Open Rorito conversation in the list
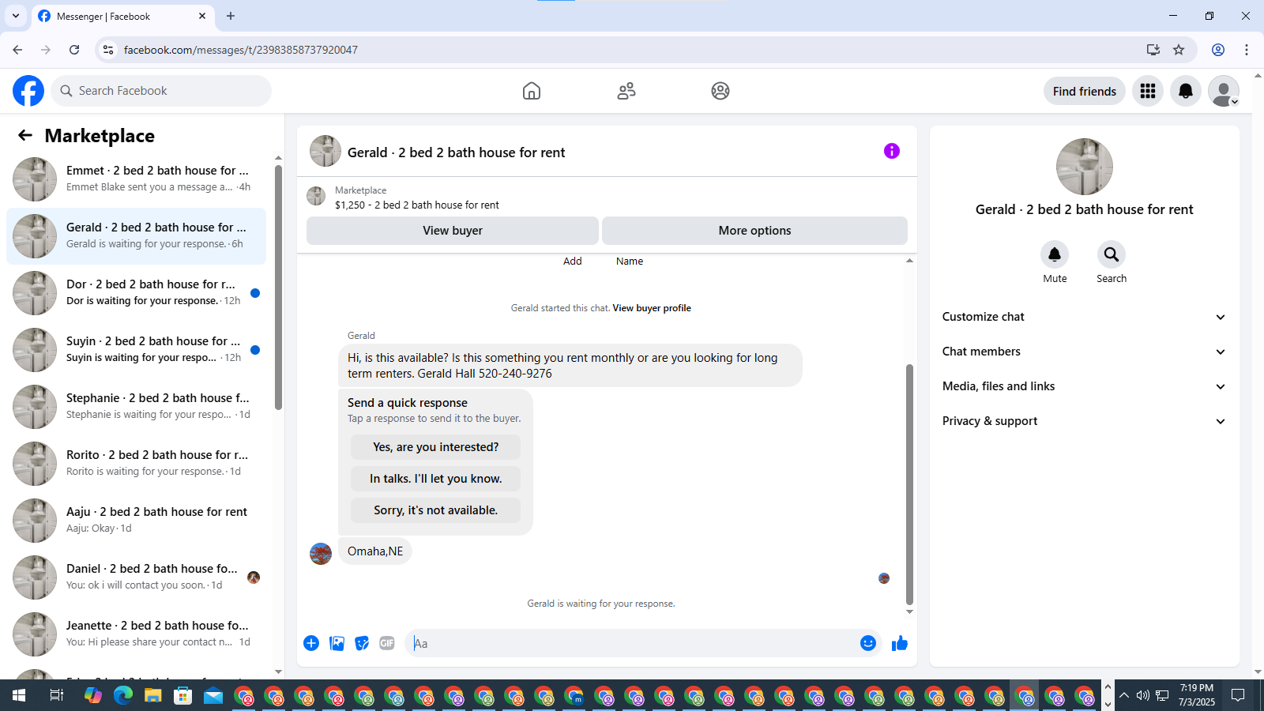Viewport: 1264px width, 711px height. point(136,464)
